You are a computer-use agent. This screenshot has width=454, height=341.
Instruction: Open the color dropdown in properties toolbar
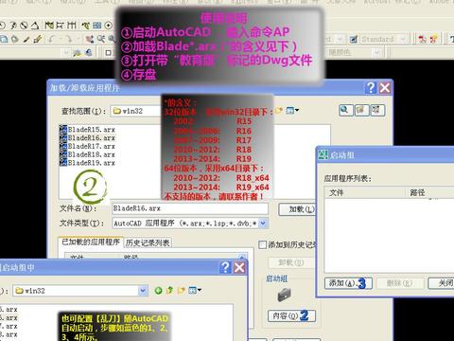pos(377,52)
